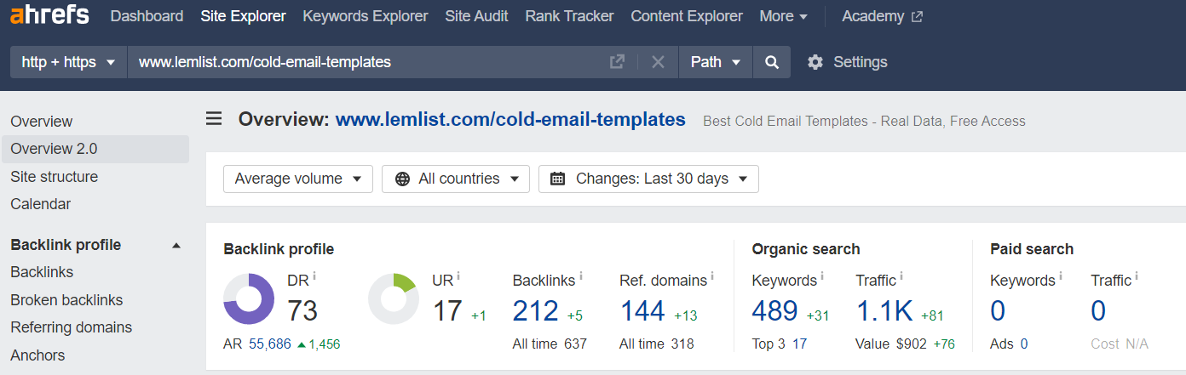Open the All countries dropdown
Screen dimensions: 1186x375
tap(456, 179)
